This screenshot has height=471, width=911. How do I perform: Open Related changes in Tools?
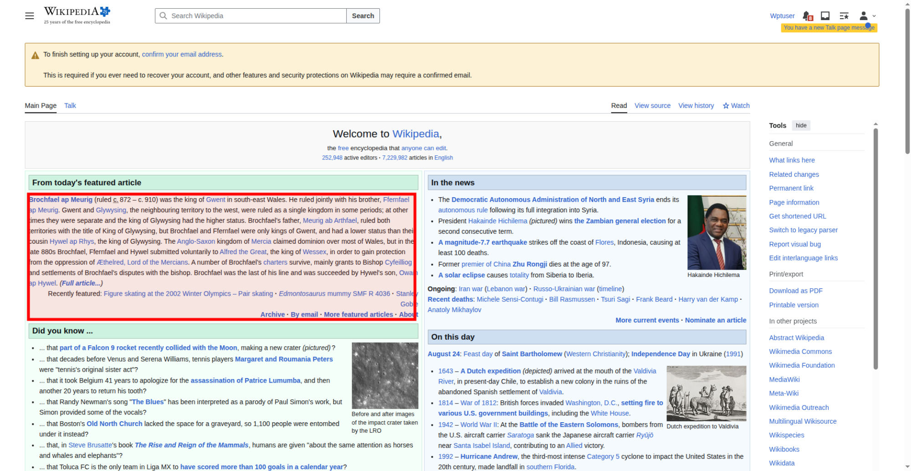click(794, 174)
